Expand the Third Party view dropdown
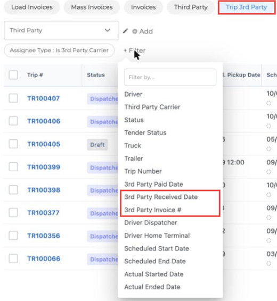The width and height of the screenshot is (277, 301). pyautogui.click(x=61, y=30)
